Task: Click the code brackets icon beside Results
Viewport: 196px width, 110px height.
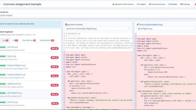Action: tap(169, 4)
